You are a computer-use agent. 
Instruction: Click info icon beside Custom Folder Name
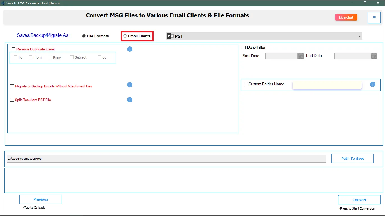[x=373, y=84]
